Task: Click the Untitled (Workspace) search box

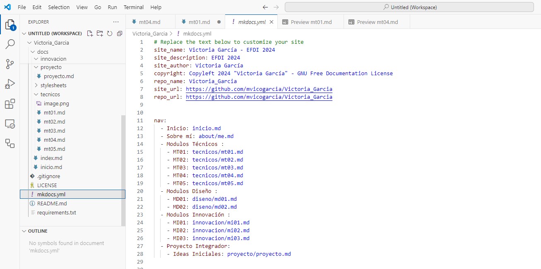Action: click(410, 7)
